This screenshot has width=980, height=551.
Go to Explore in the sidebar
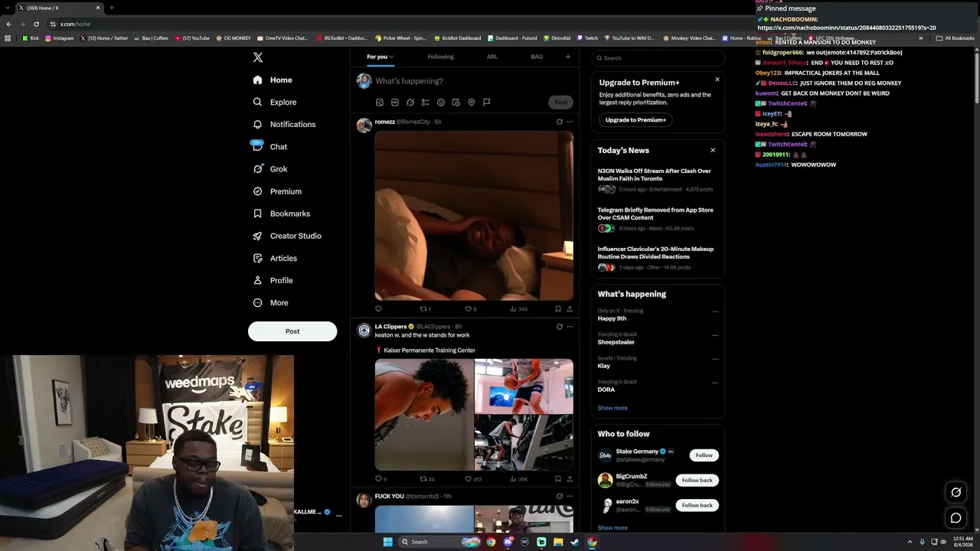[x=275, y=102]
